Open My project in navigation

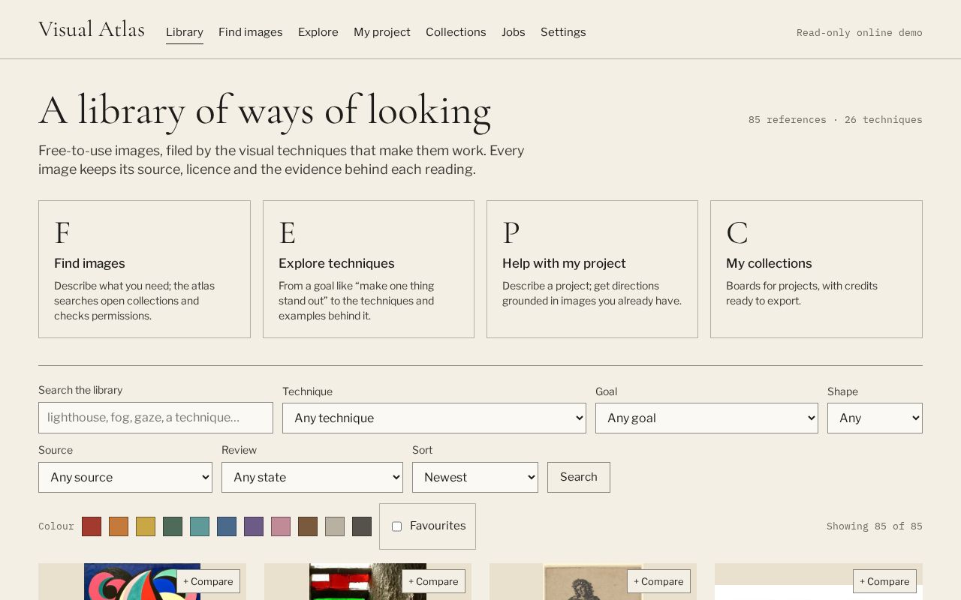click(x=382, y=32)
